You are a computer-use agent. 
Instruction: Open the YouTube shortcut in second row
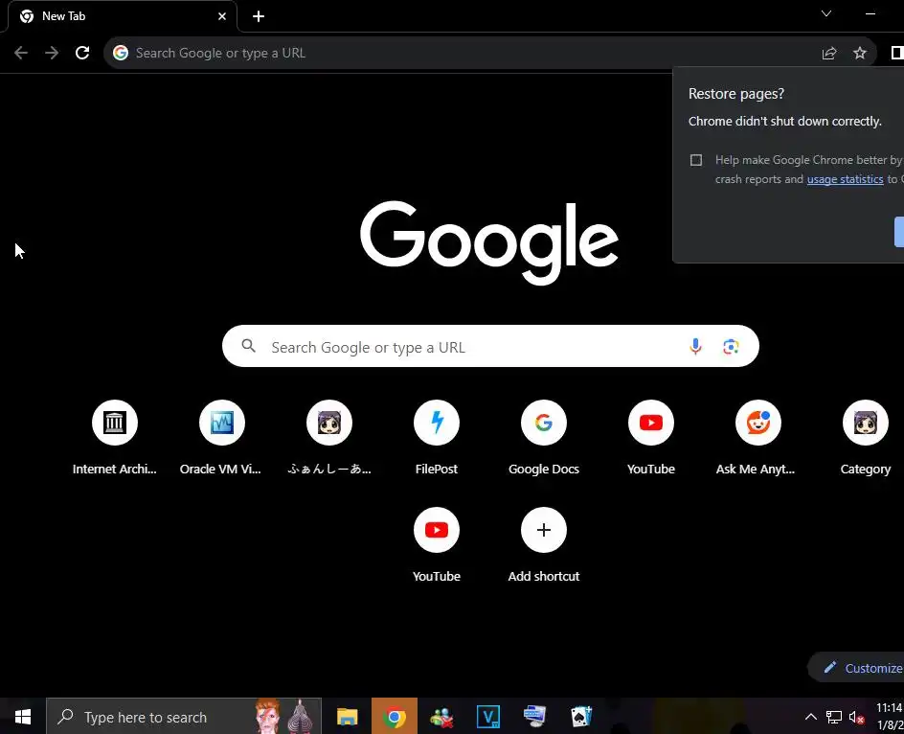coord(437,546)
